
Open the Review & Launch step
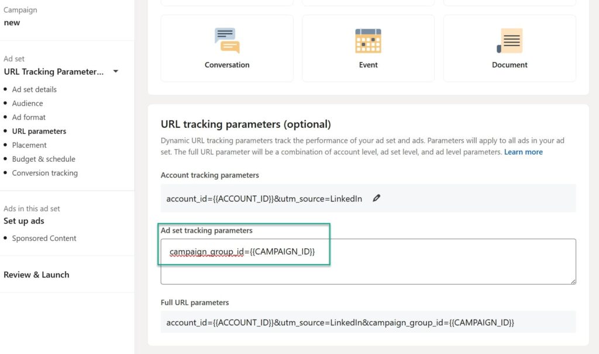[36, 275]
